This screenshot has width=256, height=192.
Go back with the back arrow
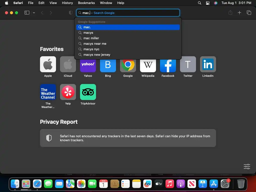[42, 13]
